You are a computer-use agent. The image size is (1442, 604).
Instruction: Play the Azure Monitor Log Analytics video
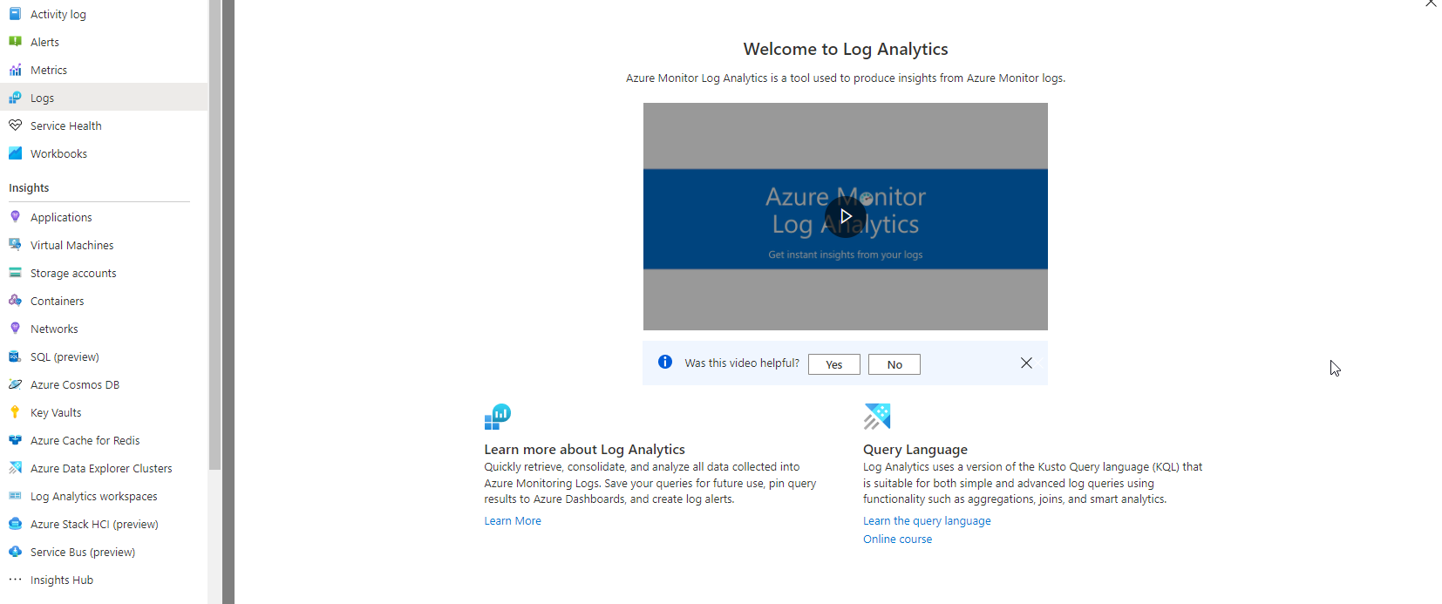point(845,216)
